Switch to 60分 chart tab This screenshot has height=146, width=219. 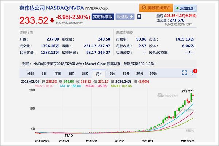[x=153, y=73]
